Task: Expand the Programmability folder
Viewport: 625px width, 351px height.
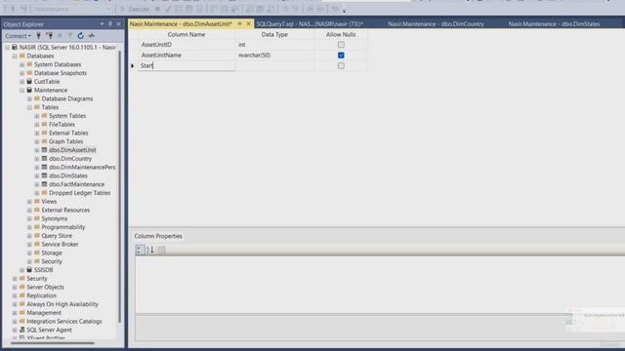Action: (29, 227)
